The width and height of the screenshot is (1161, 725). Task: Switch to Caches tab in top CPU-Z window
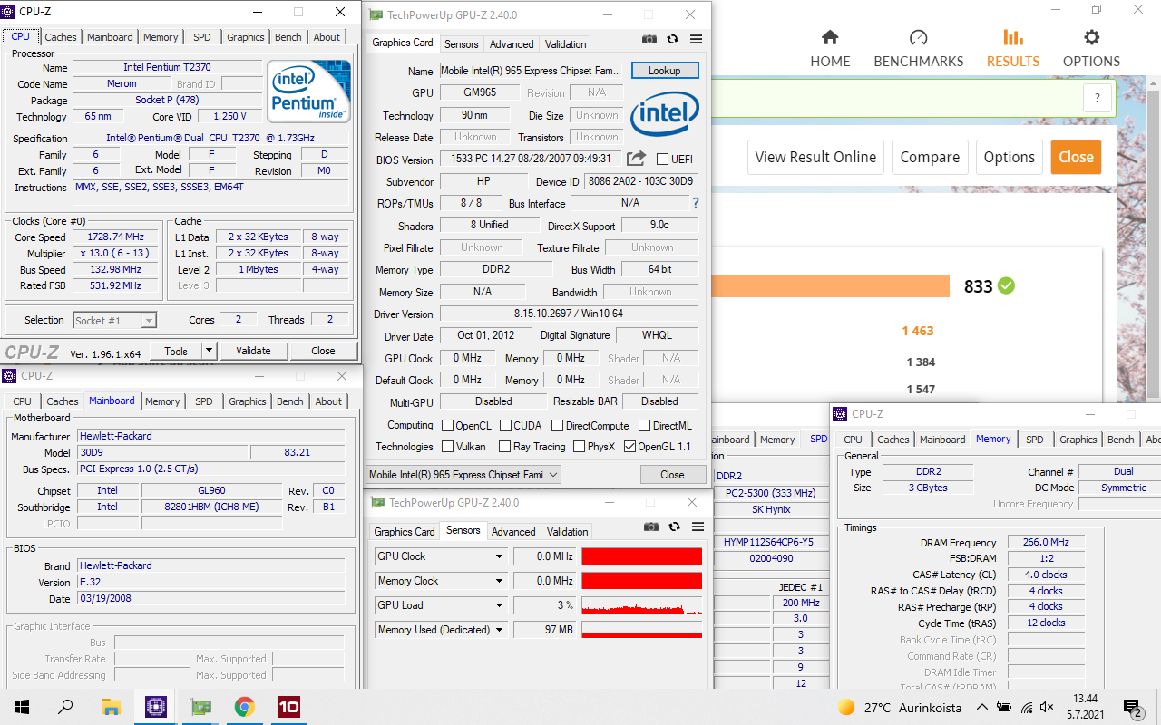pos(61,37)
